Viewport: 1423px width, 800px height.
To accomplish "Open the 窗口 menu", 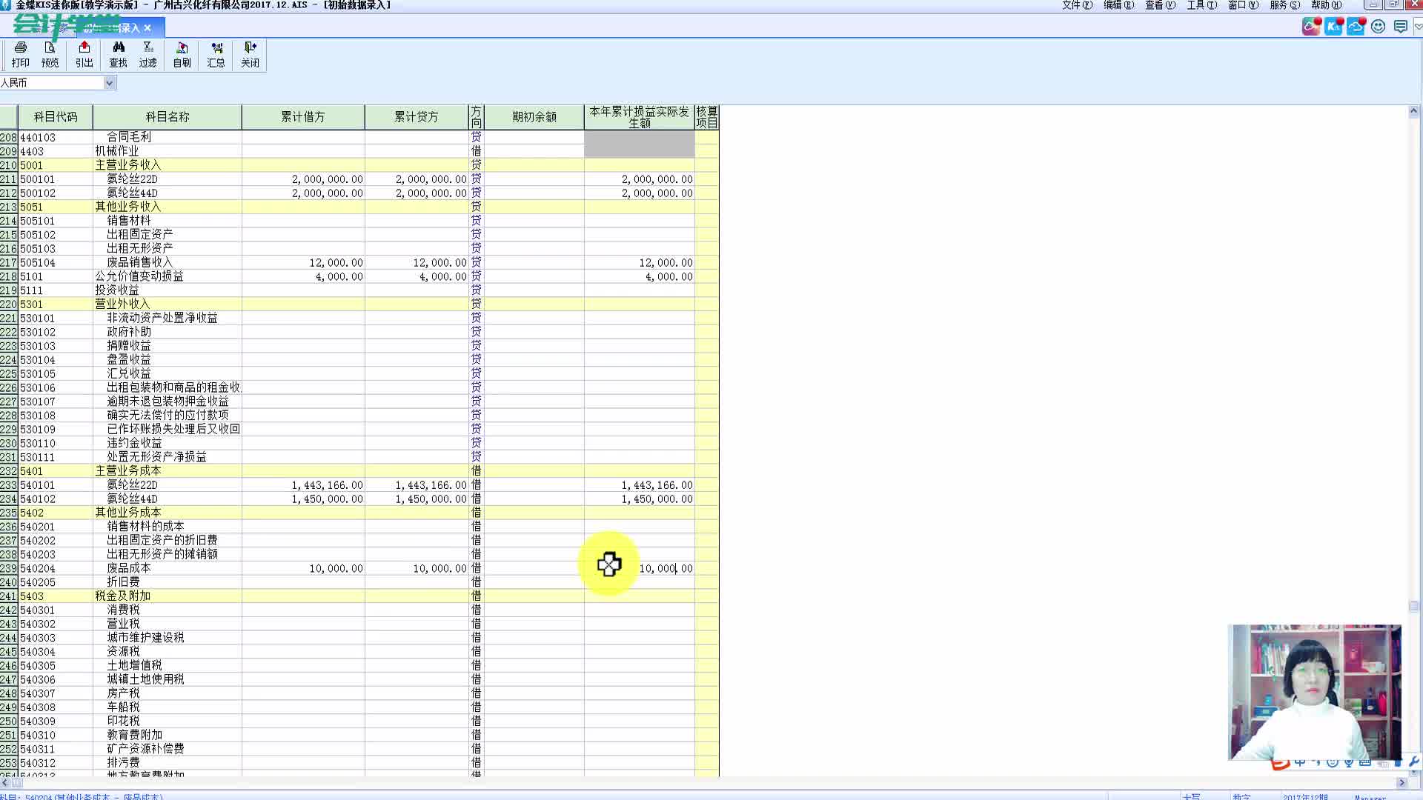I will [x=1243, y=5].
